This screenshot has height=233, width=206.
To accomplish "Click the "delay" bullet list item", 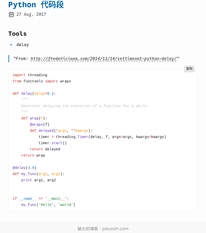I will point(23,45).
